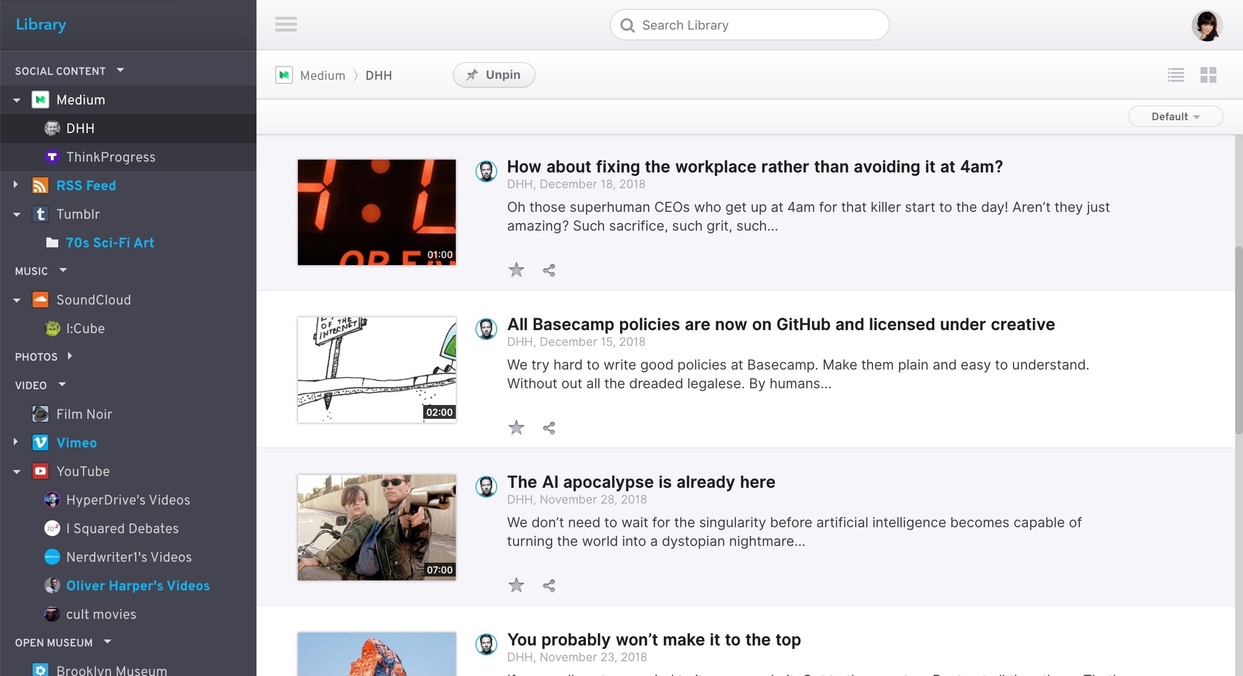Star the 4am workplace article
Image resolution: width=1243 pixels, height=676 pixels.
[516, 270]
